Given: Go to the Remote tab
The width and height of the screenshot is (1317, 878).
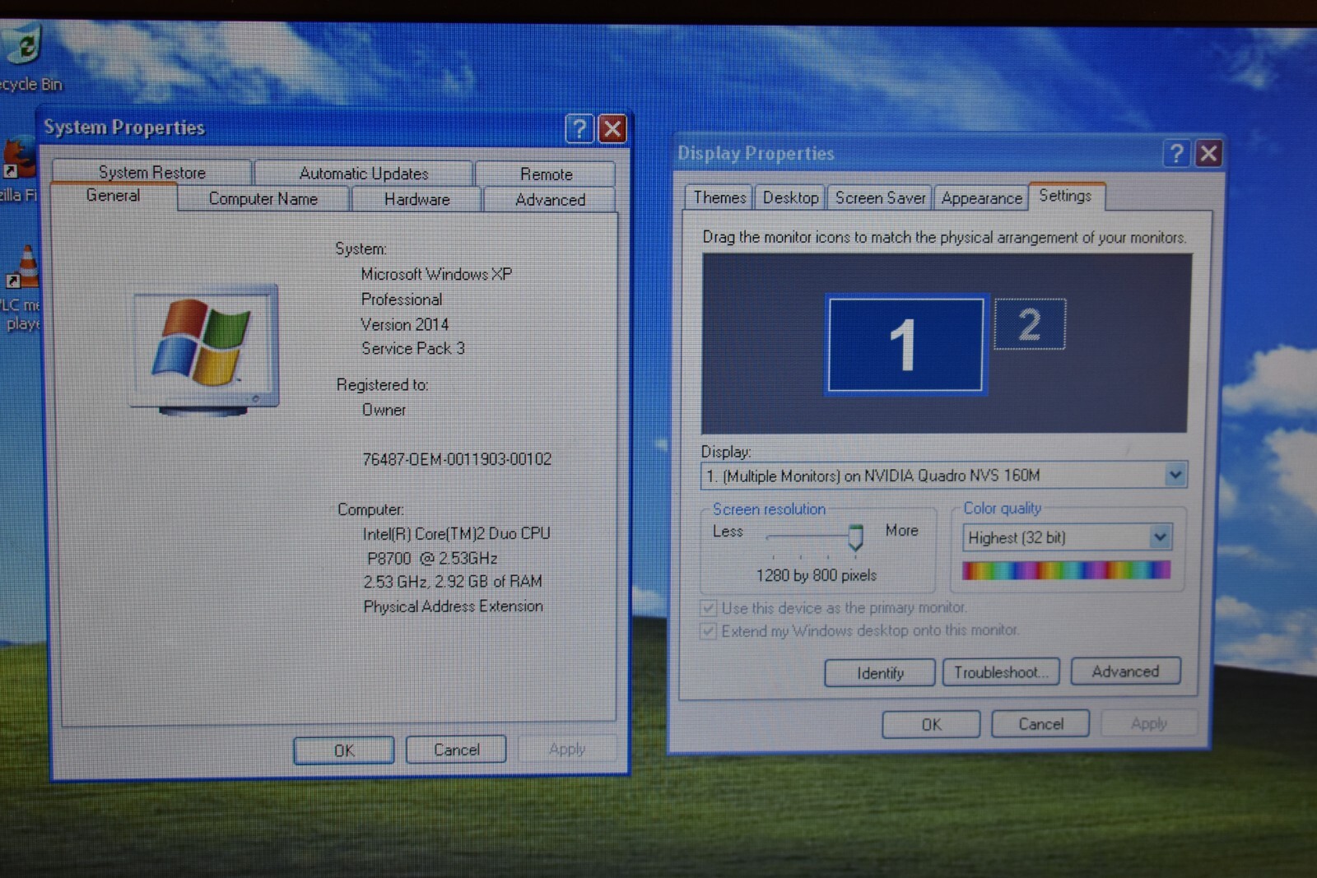Looking at the screenshot, I should (546, 174).
